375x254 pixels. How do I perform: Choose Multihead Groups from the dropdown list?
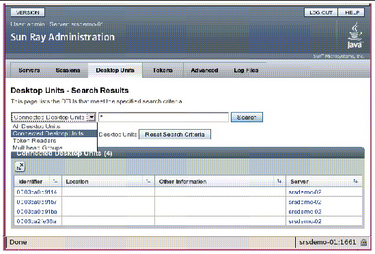[x=38, y=147]
